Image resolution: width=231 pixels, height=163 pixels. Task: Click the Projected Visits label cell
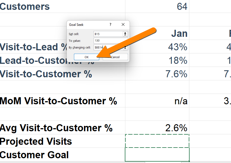pyautogui.click(x=63, y=141)
